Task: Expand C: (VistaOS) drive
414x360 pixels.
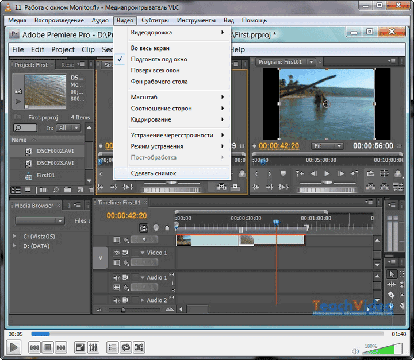Action: click(x=14, y=237)
